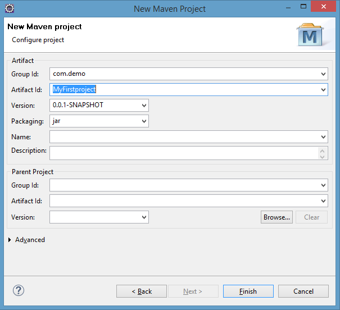Click inside the Description text area

pyautogui.click(x=184, y=153)
